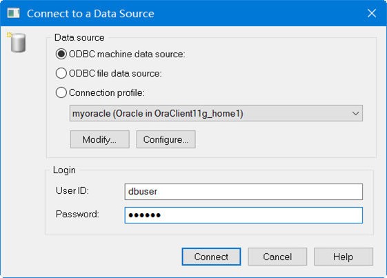Select the ODBC machine data source radio button
Screen dimensions: 387x278
[x=61, y=54]
